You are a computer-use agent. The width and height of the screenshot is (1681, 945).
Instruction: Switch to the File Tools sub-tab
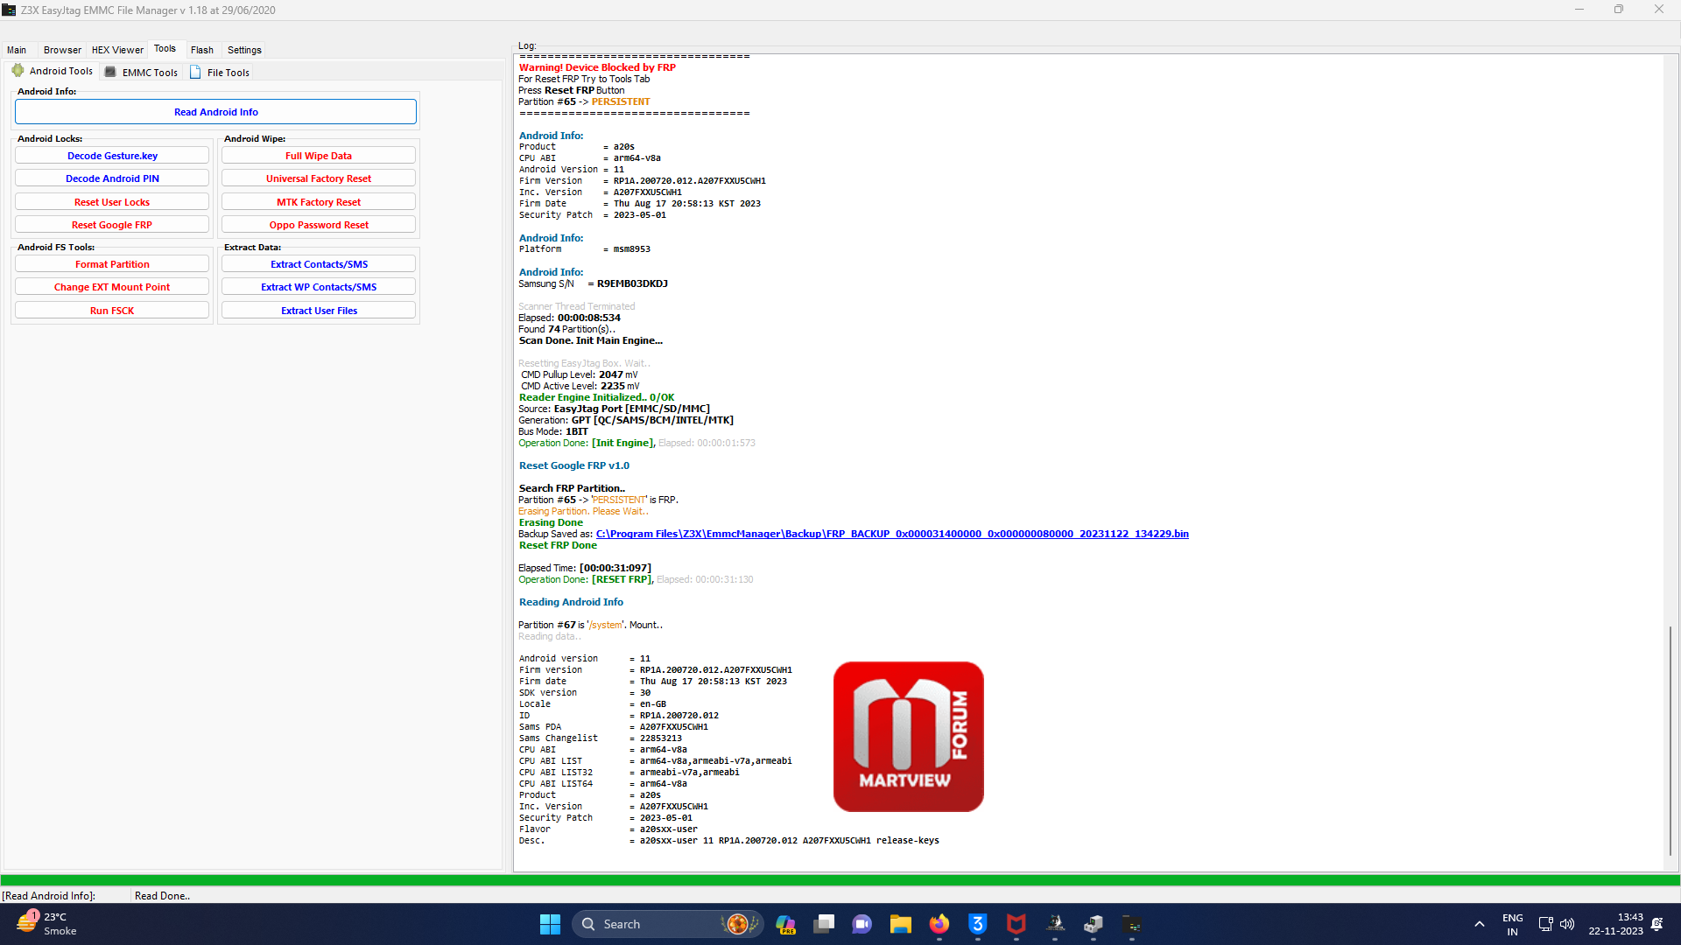220,73
